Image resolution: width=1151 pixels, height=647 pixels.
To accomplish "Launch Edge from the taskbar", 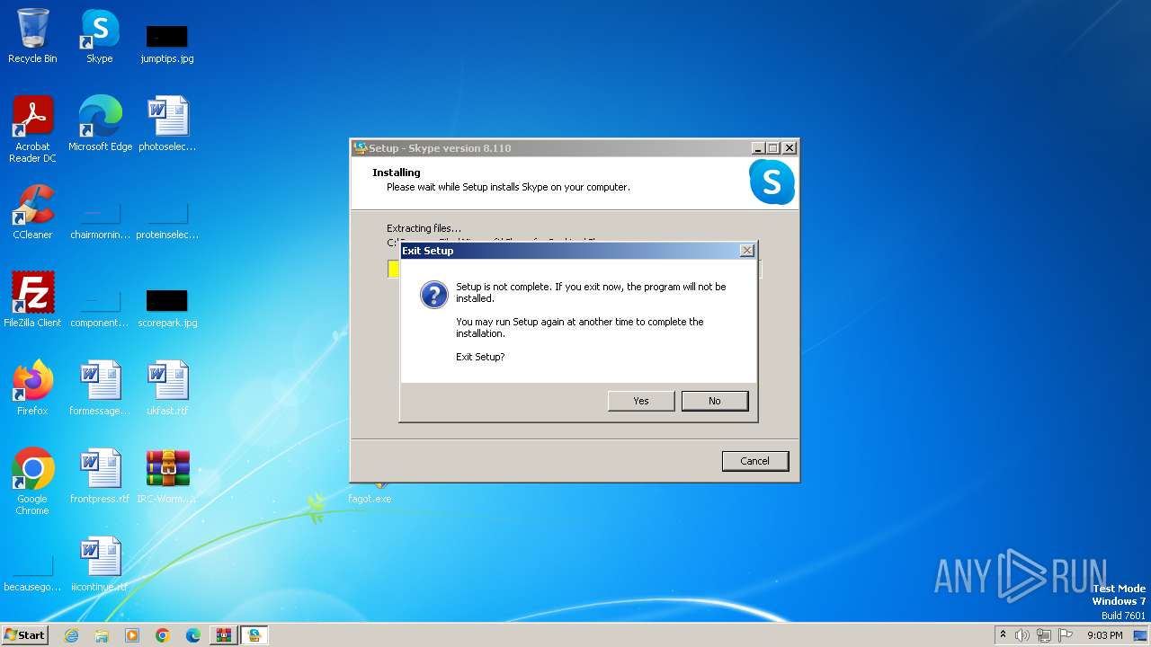I will pos(193,635).
